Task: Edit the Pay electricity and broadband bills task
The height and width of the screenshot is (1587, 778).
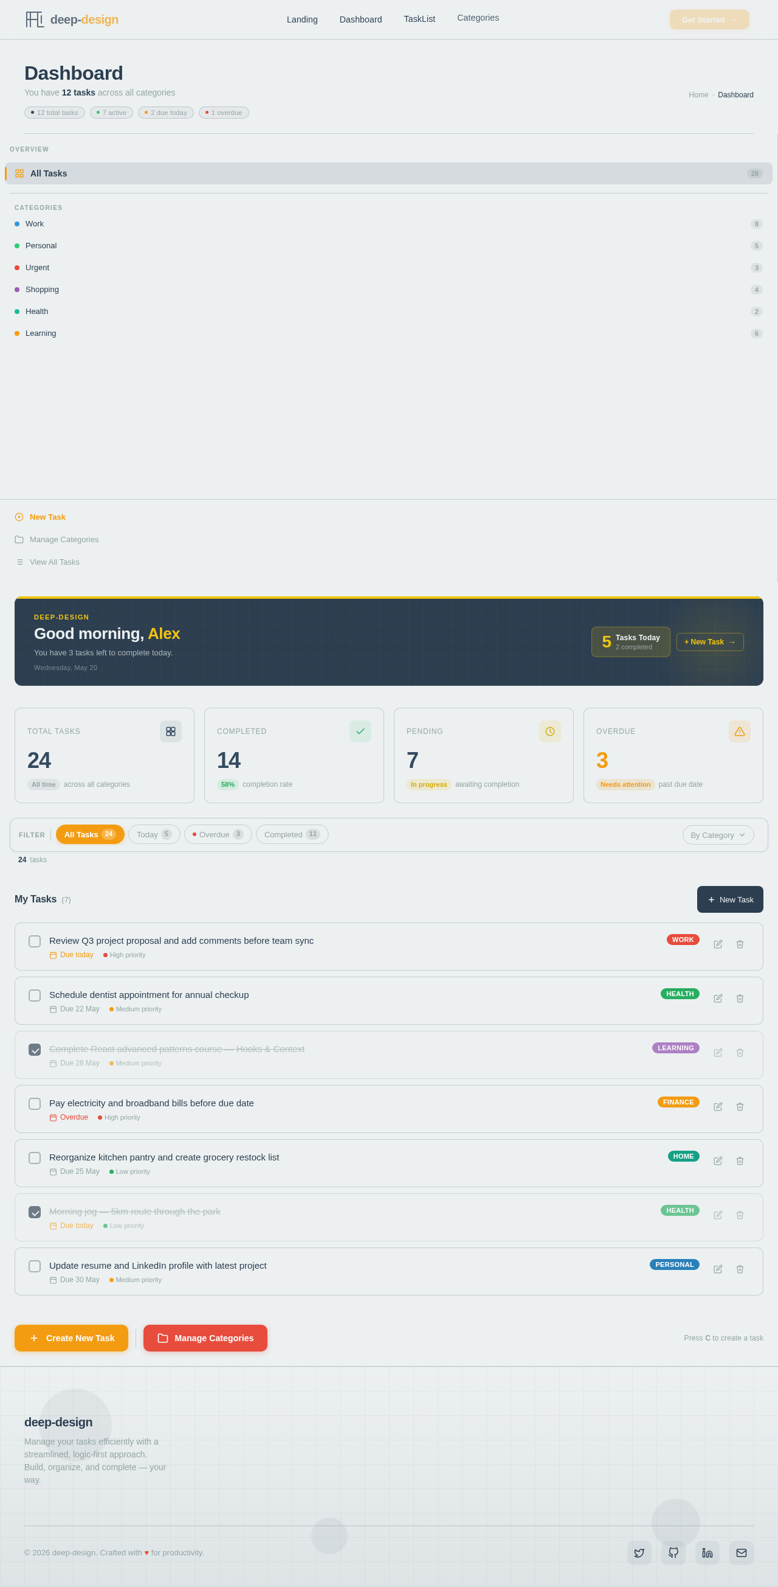Action: click(718, 1106)
